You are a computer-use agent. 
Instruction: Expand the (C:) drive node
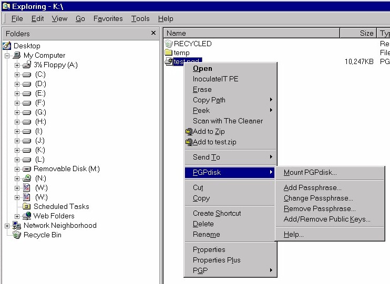point(17,75)
